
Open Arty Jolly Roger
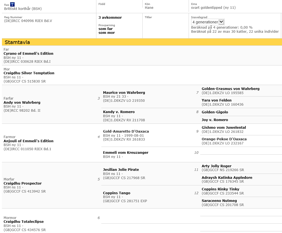[x=216, y=166]
